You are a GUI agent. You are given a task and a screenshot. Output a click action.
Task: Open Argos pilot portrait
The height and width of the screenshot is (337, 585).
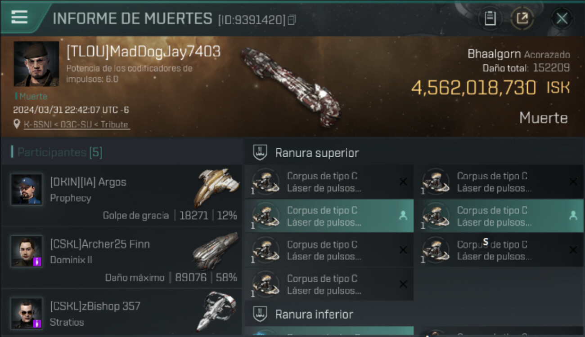click(x=27, y=189)
